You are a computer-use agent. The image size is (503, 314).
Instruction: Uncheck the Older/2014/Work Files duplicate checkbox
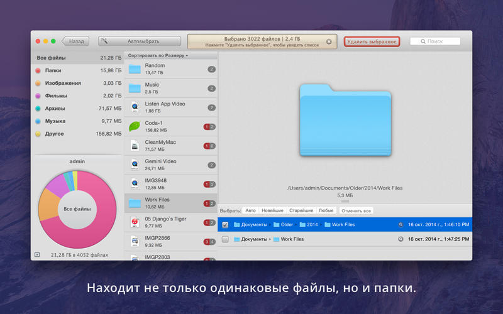[225, 224]
